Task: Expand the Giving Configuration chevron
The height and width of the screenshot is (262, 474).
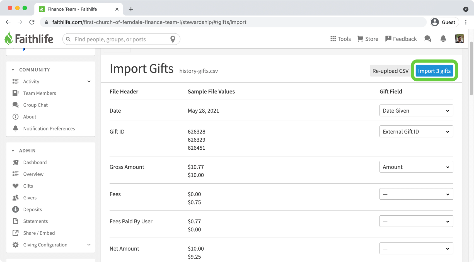Action: (x=89, y=245)
